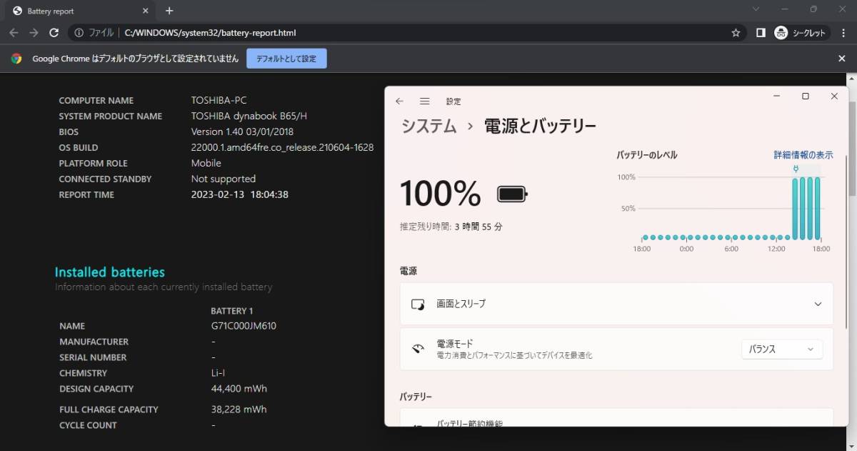
Task: Click the Installed batteries heading
Action: point(110,272)
